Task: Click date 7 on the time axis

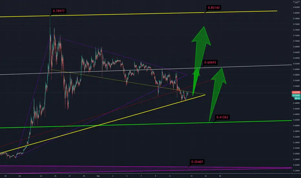Action: tap(141, 176)
